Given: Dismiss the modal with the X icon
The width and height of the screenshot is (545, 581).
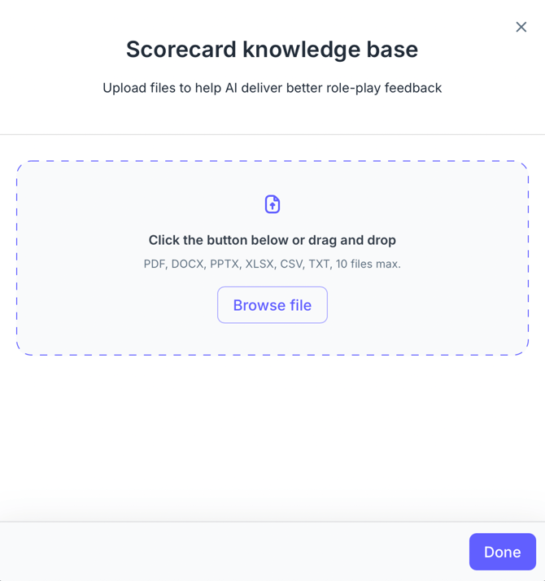Looking at the screenshot, I should coord(521,27).
